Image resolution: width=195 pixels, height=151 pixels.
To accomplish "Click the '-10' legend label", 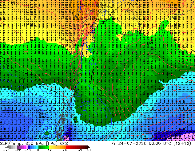I will (27, 150).
